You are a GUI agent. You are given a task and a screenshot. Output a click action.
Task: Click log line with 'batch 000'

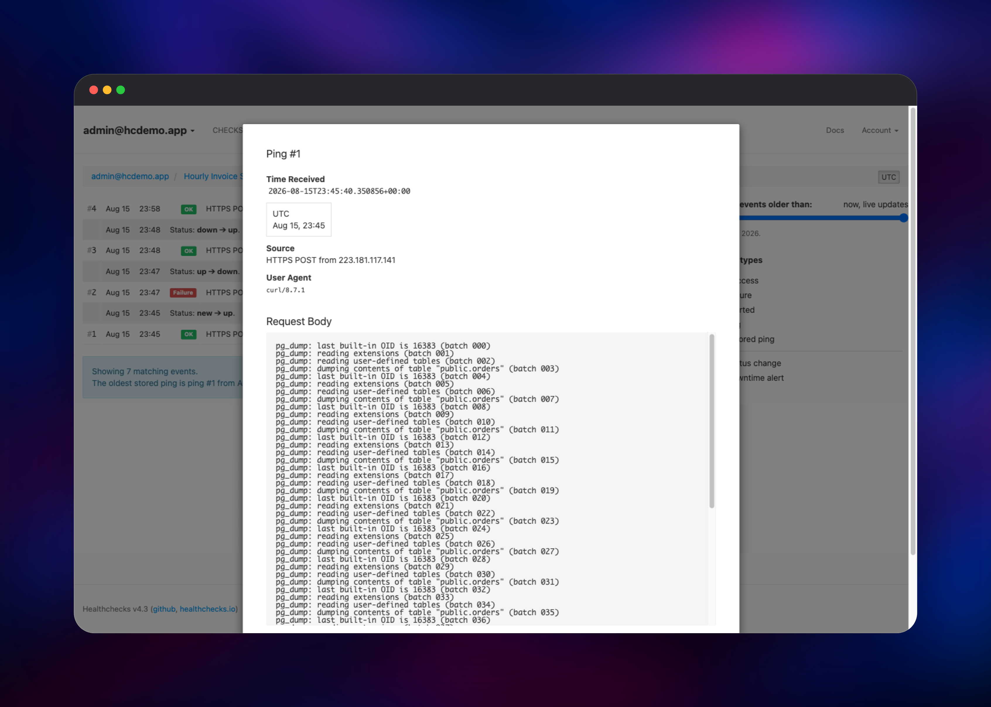click(x=383, y=346)
